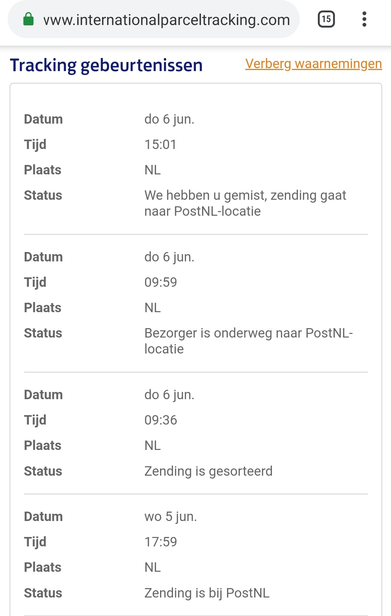
Task: Click the internationalparceltracking.com address bar
Action: 154,20
